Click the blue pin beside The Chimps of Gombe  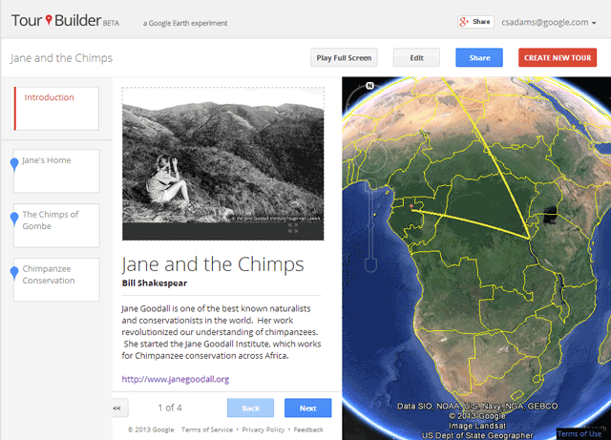point(14,219)
